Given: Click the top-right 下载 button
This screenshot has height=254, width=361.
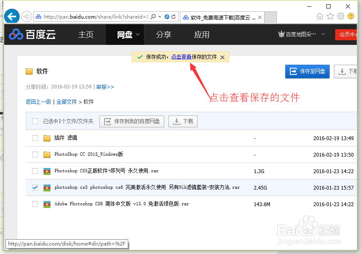Looking at the screenshot, I should (345, 72).
